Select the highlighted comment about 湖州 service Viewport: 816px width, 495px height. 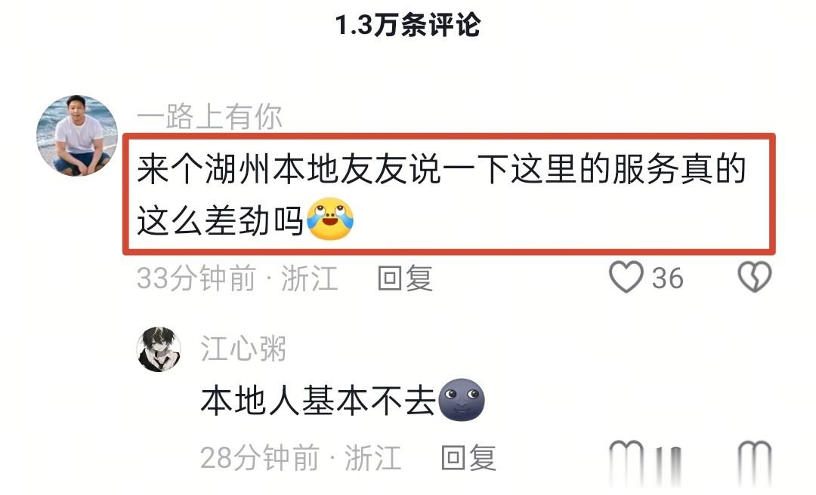449,194
